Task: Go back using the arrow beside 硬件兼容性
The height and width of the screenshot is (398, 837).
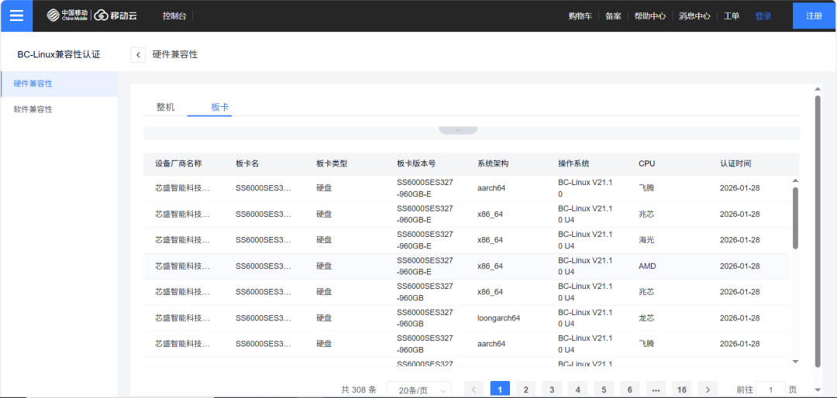Action: [x=138, y=54]
